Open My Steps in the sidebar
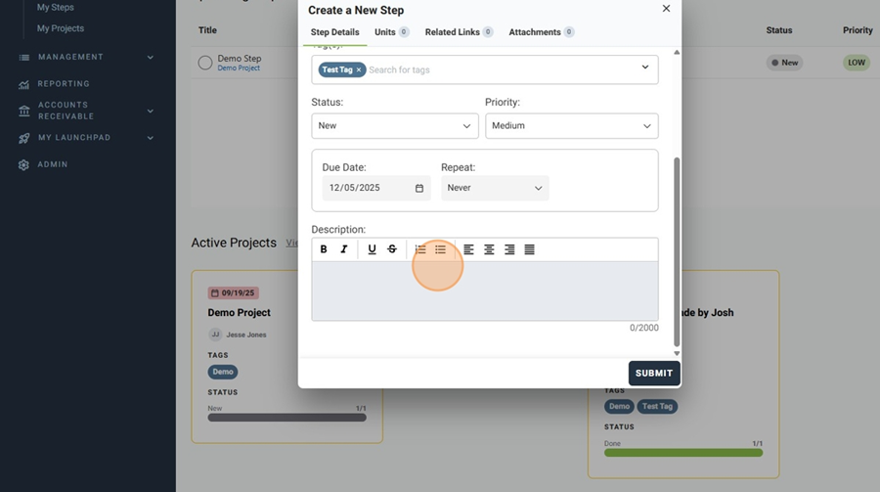 [56, 7]
